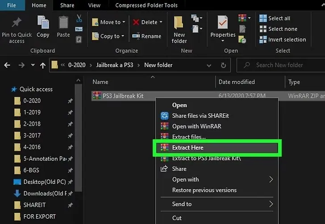
Task: Expand the address bar history chevron
Action: tap(209, 66)
